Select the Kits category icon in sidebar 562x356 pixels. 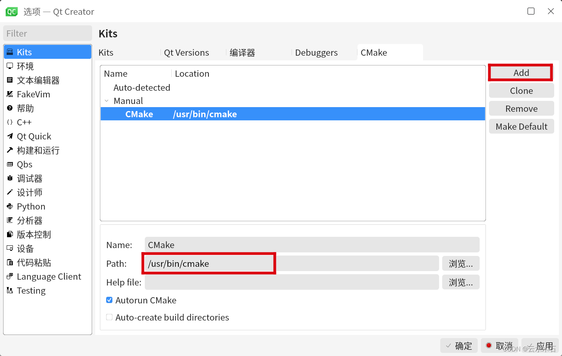(x=10, y=52)
